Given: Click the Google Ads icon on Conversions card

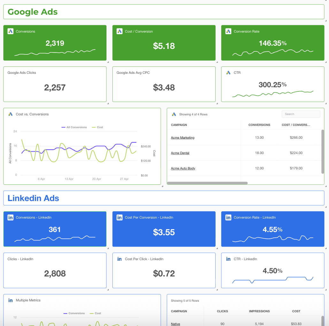Looking at the screenshot, I should [11, 31].
